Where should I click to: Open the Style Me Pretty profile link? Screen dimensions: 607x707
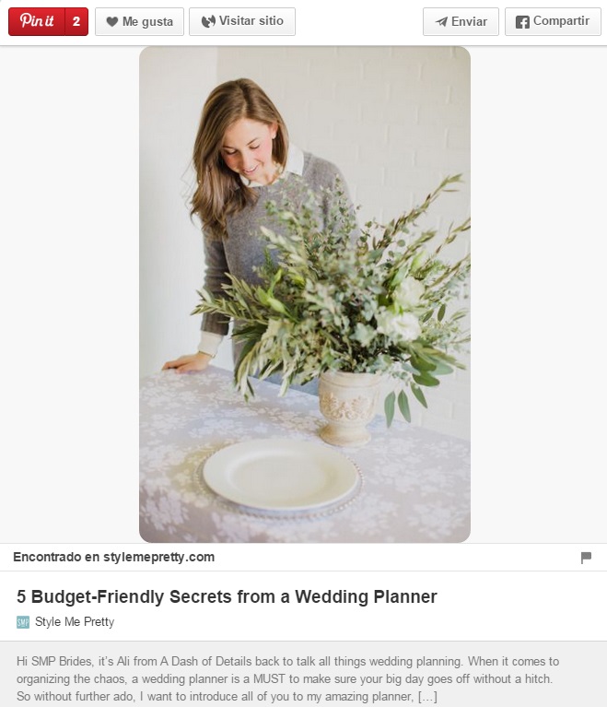(75, 622)
